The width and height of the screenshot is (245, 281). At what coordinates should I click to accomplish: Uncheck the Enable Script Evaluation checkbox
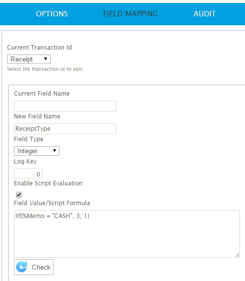tap(19, 195)
